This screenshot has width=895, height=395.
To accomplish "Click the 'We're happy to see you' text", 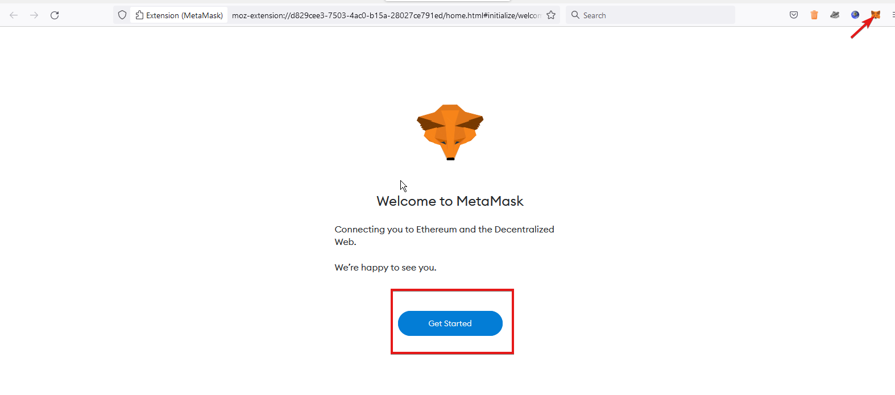I will coord(386,267).
